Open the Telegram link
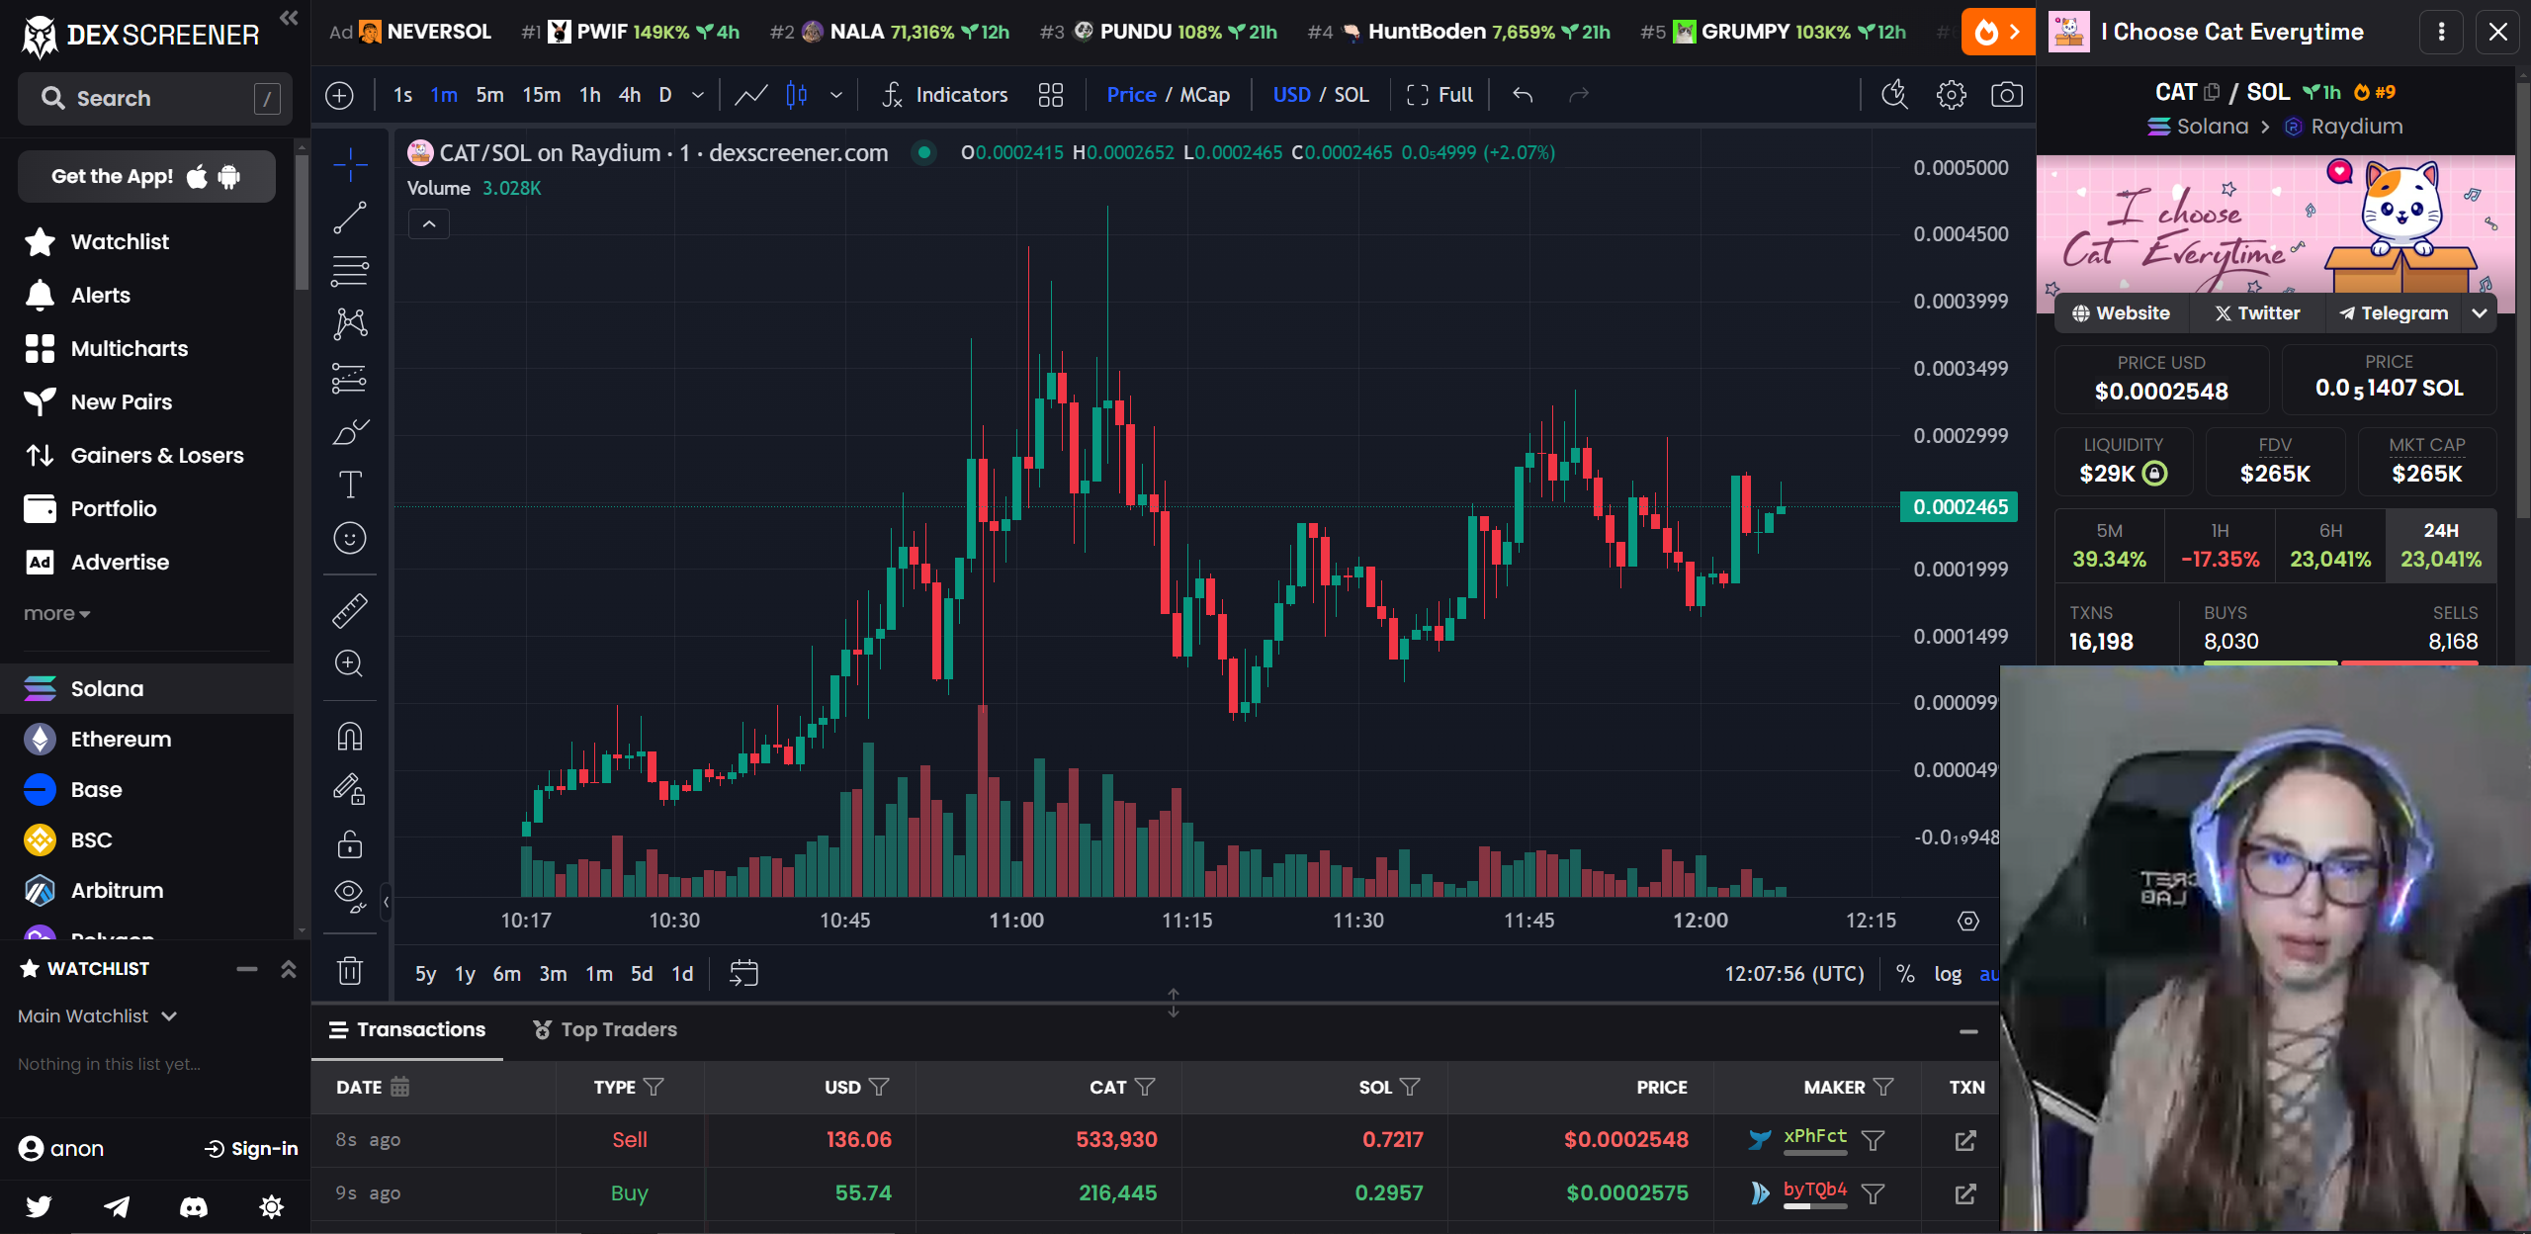Screen dimensions: 2531x1234 tap(2392, 313)
